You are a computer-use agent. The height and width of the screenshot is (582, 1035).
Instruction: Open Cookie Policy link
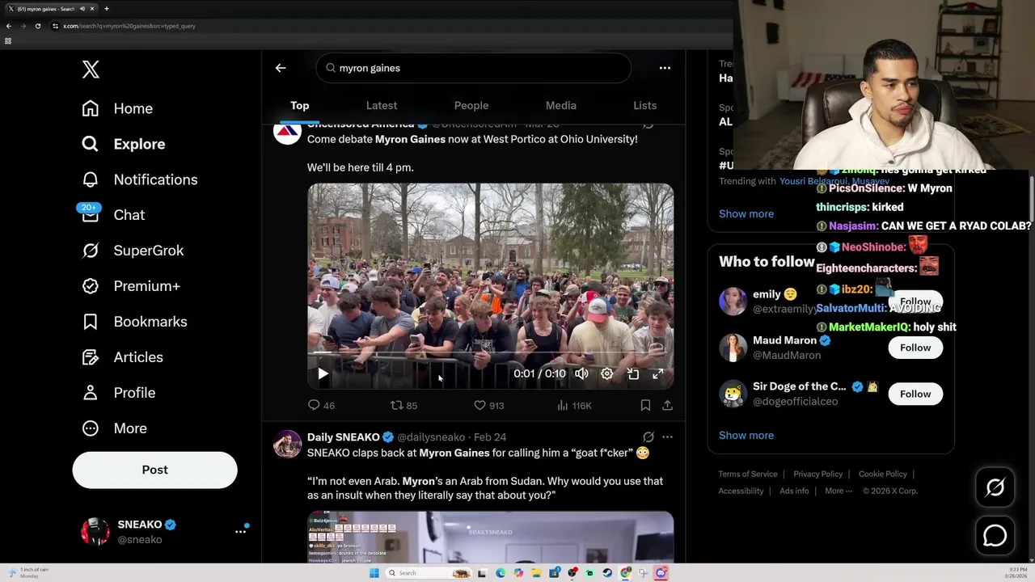[x=883, y=474]
